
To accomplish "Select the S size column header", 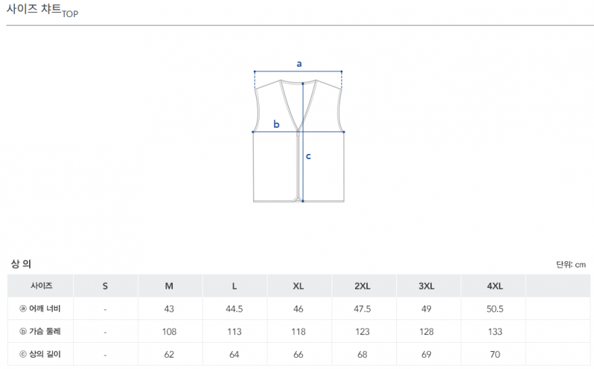I will (x=105, y=286).
